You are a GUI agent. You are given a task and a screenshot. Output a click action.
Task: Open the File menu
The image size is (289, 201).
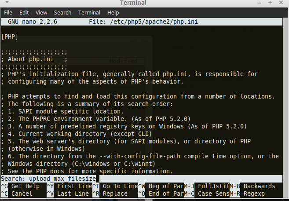(x=8, y=12)
